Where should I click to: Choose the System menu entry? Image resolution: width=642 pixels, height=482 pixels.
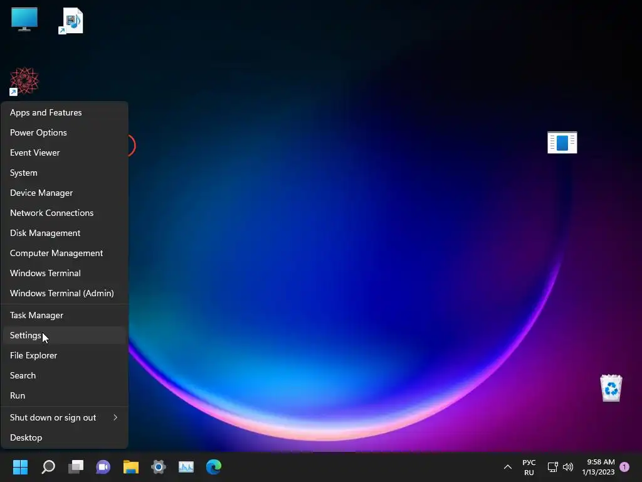coord(65,173)
